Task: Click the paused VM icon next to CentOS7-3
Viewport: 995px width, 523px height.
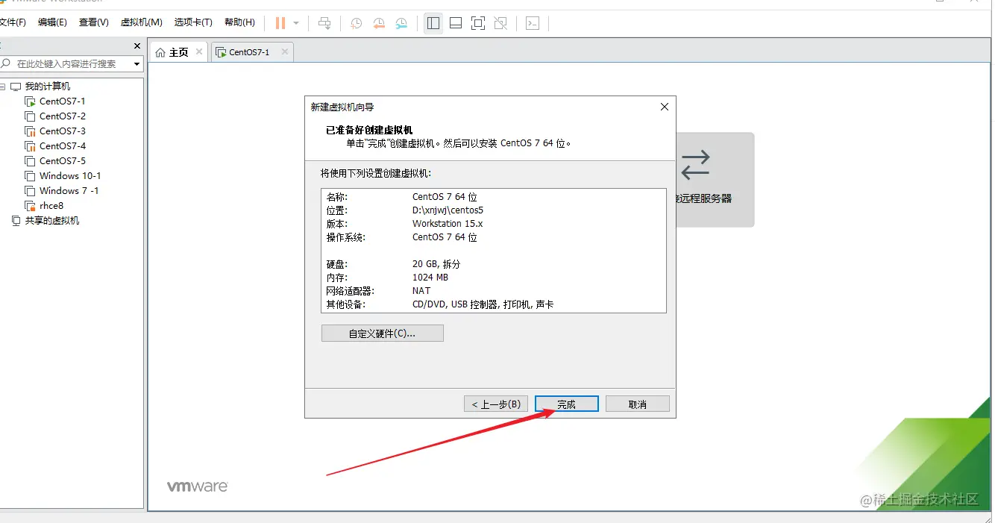Action: click(x=30, y=131)
